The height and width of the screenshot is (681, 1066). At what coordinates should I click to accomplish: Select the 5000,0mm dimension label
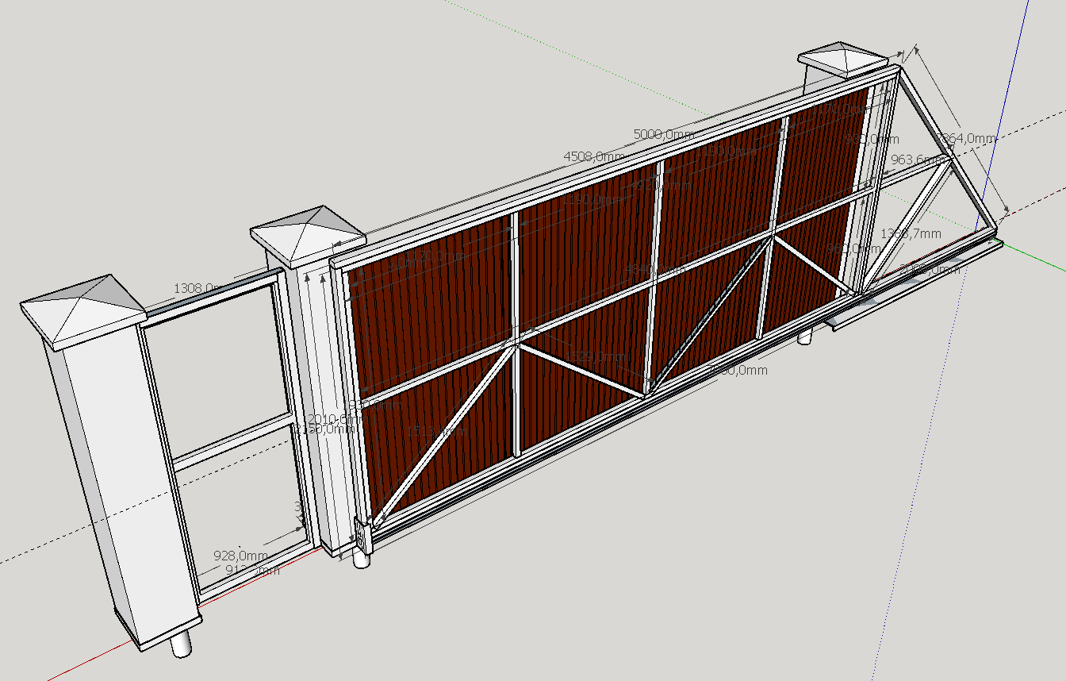[x=663, y=134]
